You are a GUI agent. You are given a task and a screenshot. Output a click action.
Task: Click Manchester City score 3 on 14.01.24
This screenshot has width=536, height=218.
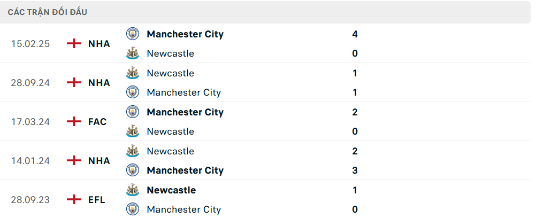[x=355, y=170]
